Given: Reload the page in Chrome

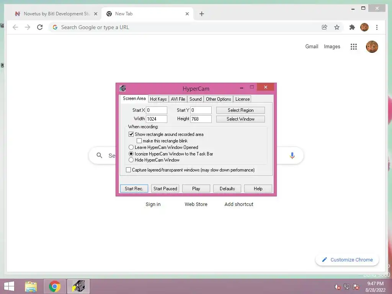Looking at the screenshot, I should tap(40, 27).
